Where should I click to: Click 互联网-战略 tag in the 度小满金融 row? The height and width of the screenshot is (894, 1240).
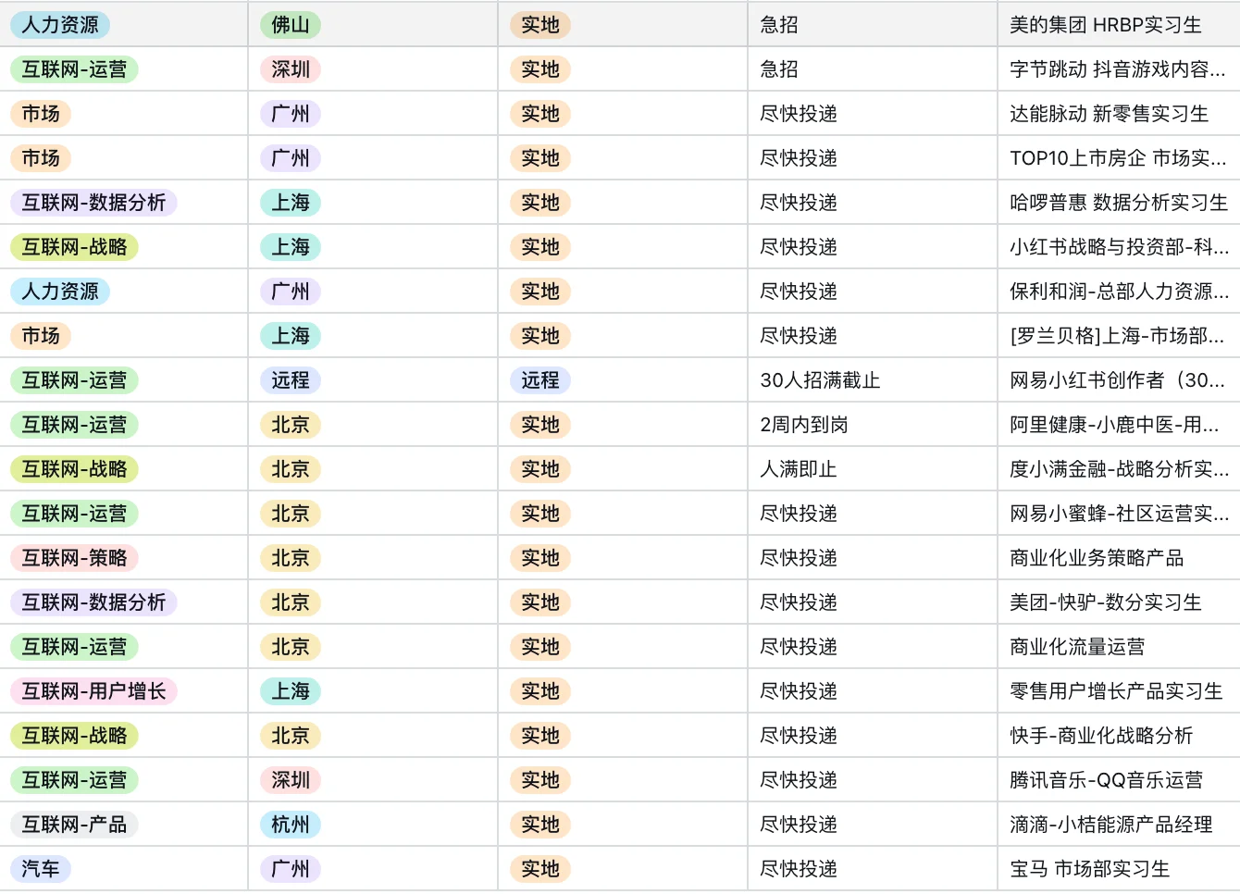(x=74, y=469)
